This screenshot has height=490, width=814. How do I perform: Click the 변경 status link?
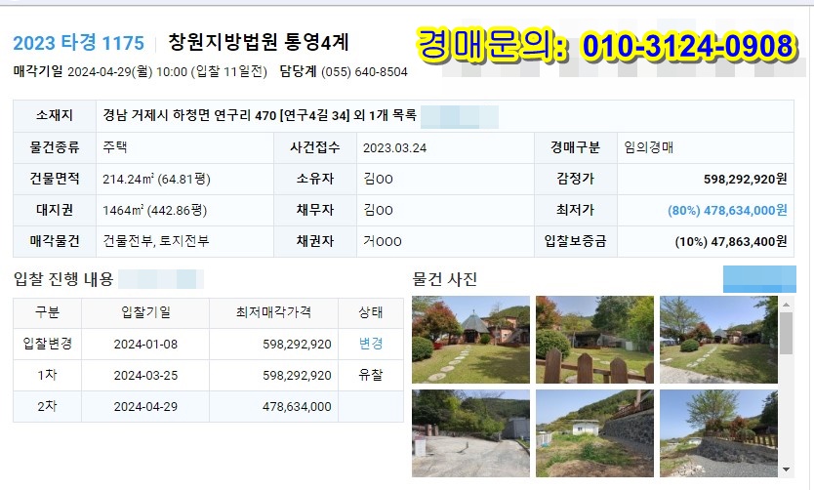(371, 344)
